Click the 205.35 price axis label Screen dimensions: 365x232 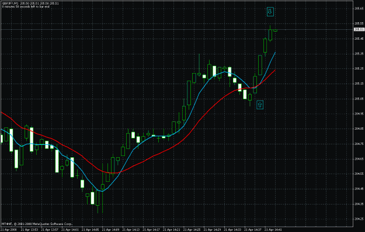pyautogui.click(x=359, y=54)
